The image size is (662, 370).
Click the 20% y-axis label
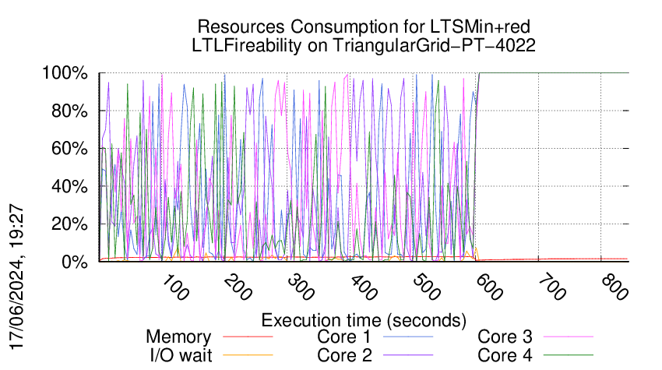69,224
